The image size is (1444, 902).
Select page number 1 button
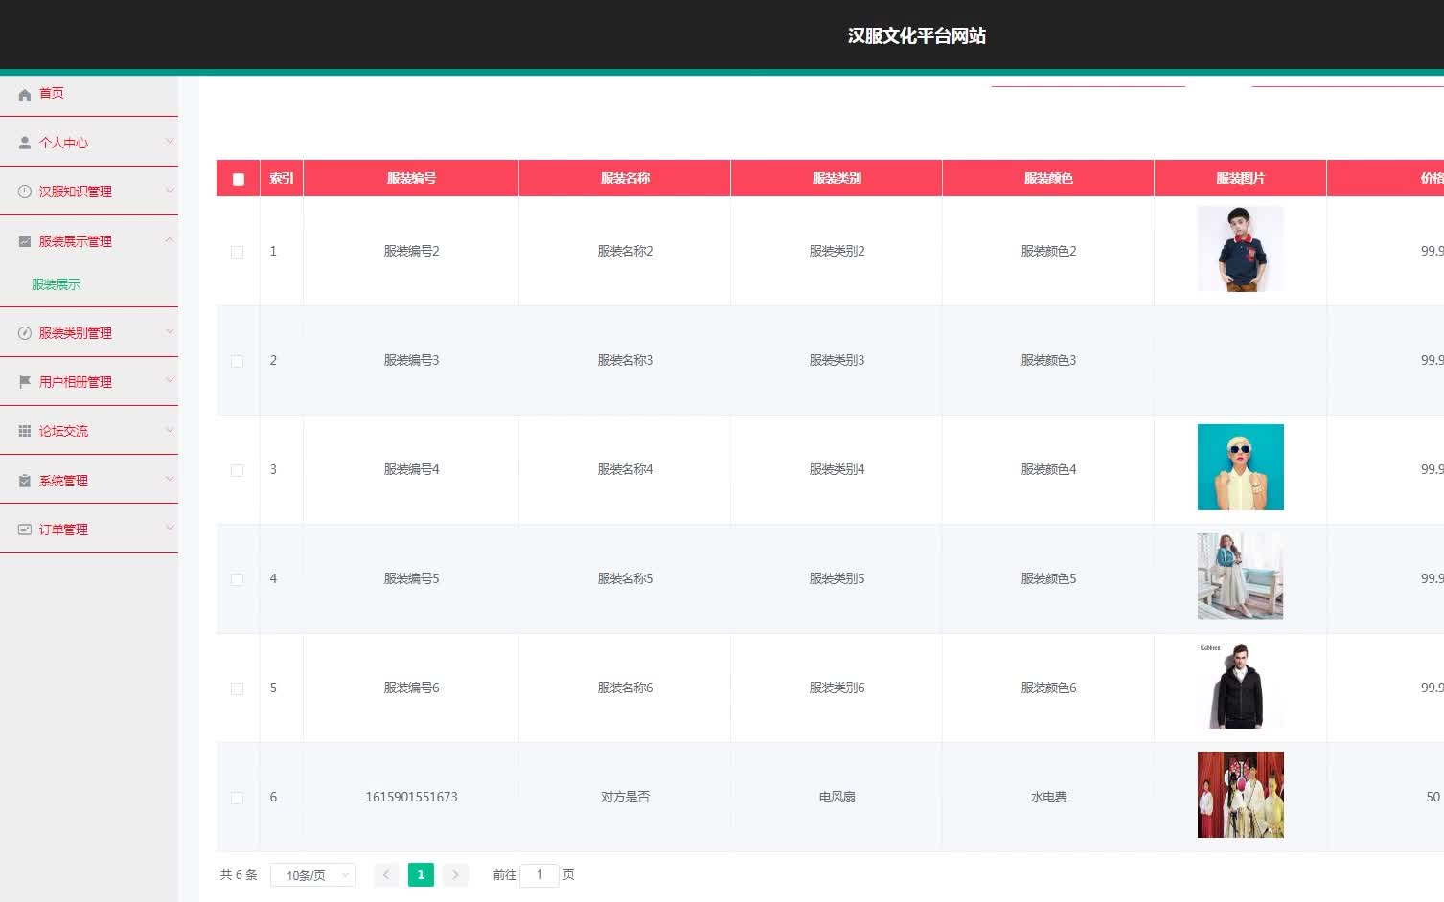click(421, 874)
